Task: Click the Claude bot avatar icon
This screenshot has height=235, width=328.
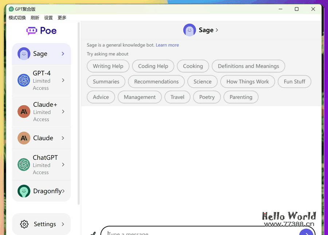Action: [x=24, y=138]
